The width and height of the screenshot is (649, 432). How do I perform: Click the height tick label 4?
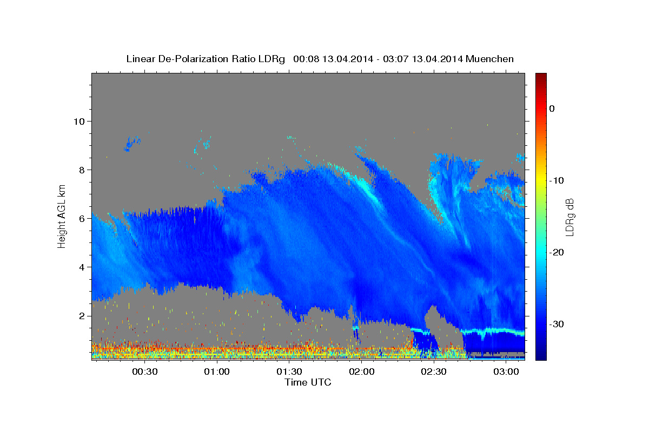tap(82, 267)
